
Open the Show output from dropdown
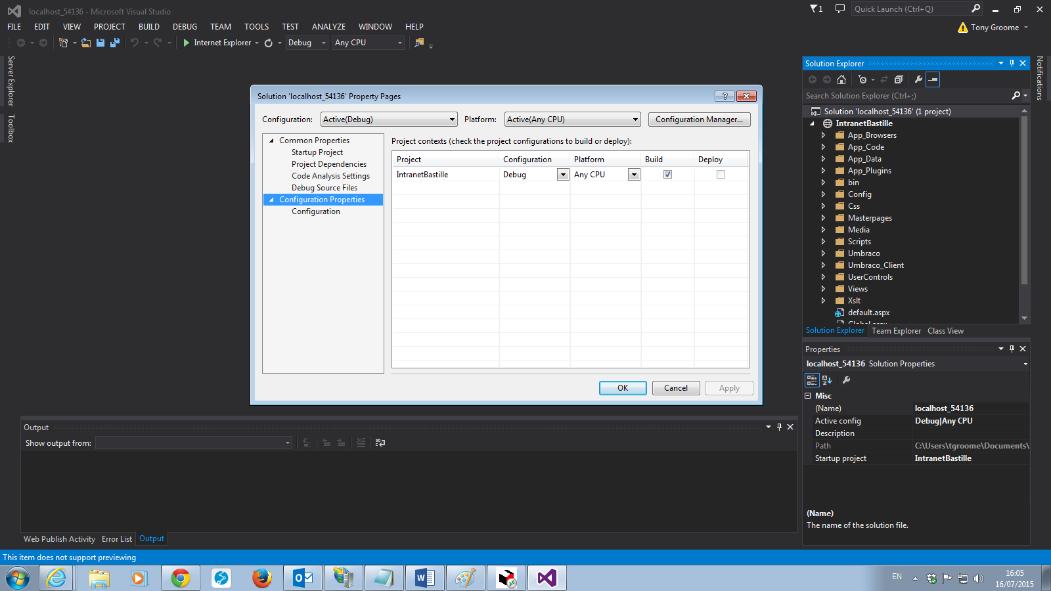[x=194, y=443]
